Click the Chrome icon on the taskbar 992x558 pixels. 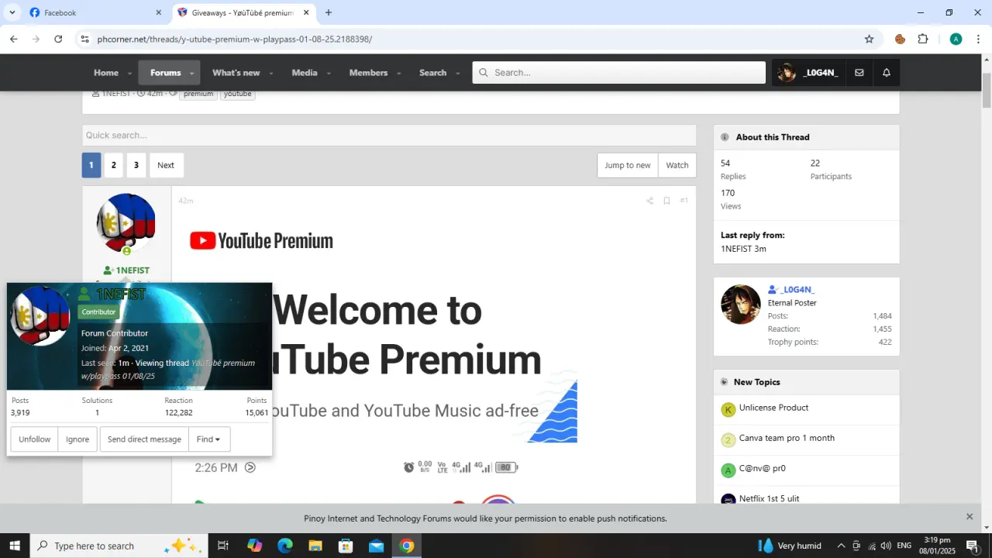pyautogui.click(x=406, y=546)
